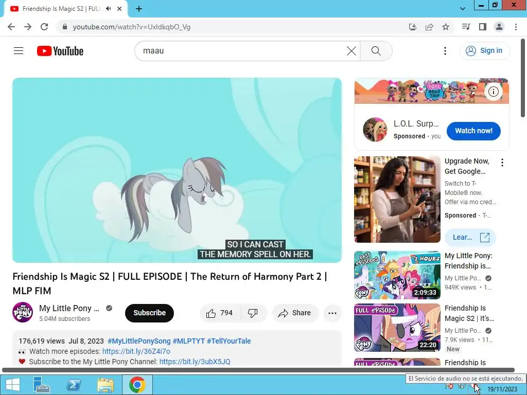Open options menu for Upgrade Now ad
This screenshot has width=527, height=395.
pyautogui.click(x=502, y=163)
